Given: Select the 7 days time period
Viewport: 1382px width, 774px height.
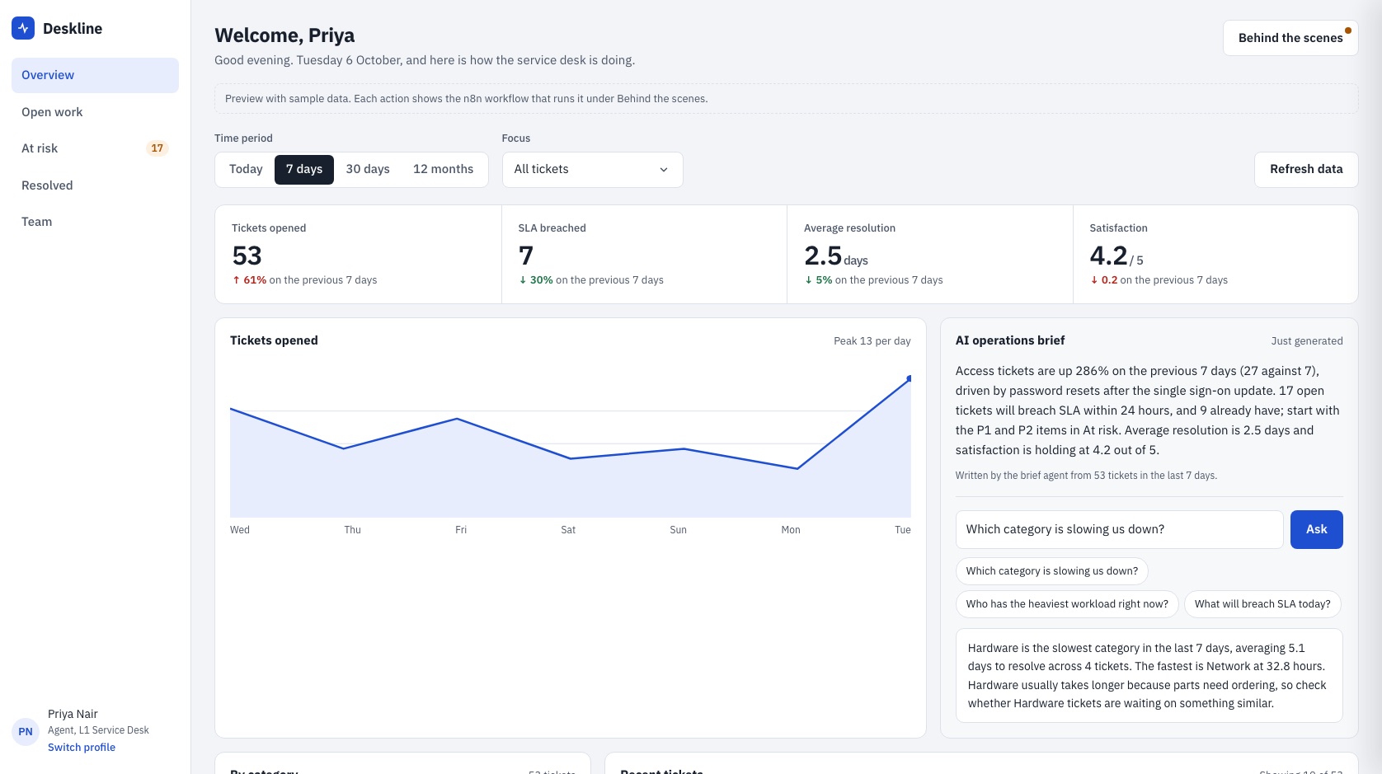Looking at the screenshot, I should [x=304, y=169].
